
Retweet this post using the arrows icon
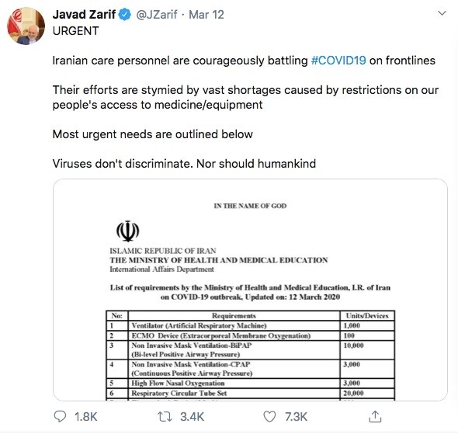165,416
